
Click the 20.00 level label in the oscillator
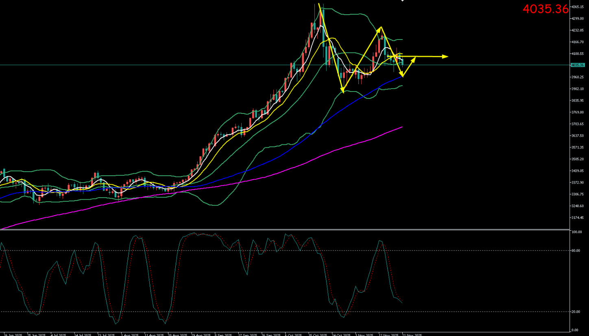click(x=575, y=312)
